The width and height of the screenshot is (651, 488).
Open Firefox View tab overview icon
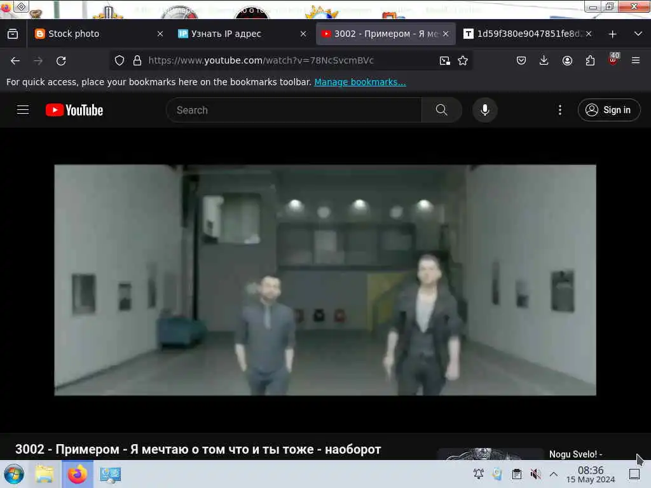(x=13, y=34)
